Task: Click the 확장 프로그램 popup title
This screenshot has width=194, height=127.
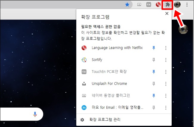Action: [x=95, y=17]
